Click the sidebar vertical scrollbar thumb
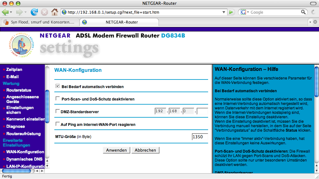Viewport: 319px width, 179px height. pyautogui.click(x=47, y=107)
